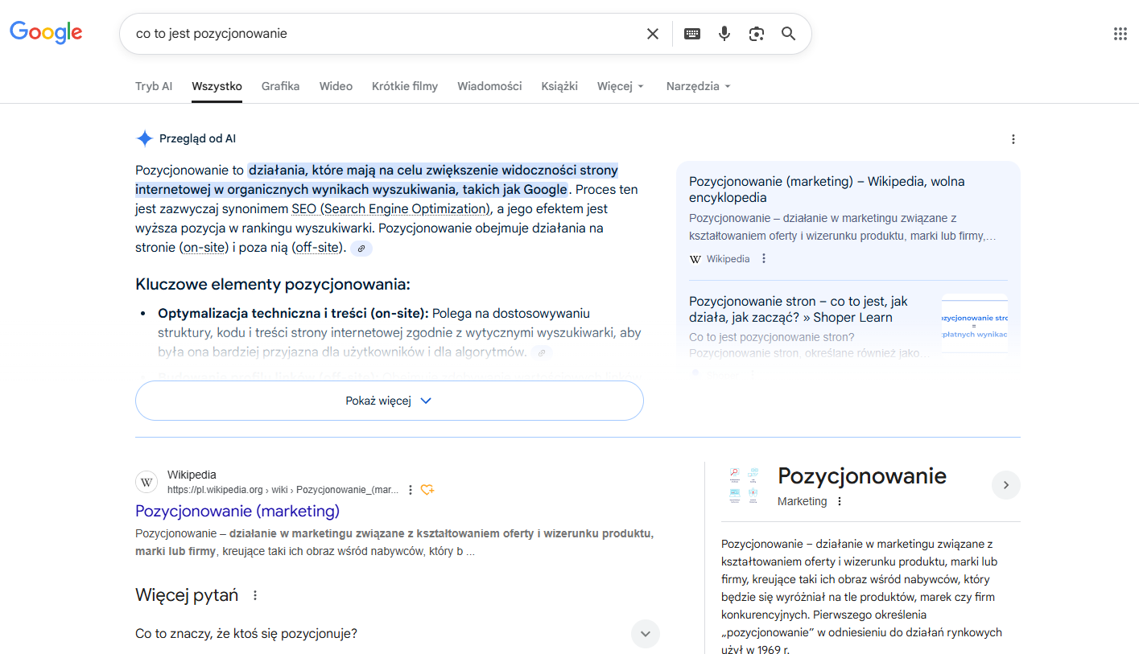Open the Narzędzia tools dropdown
This screenshot has height=654, width=1139.
[699, 86]
